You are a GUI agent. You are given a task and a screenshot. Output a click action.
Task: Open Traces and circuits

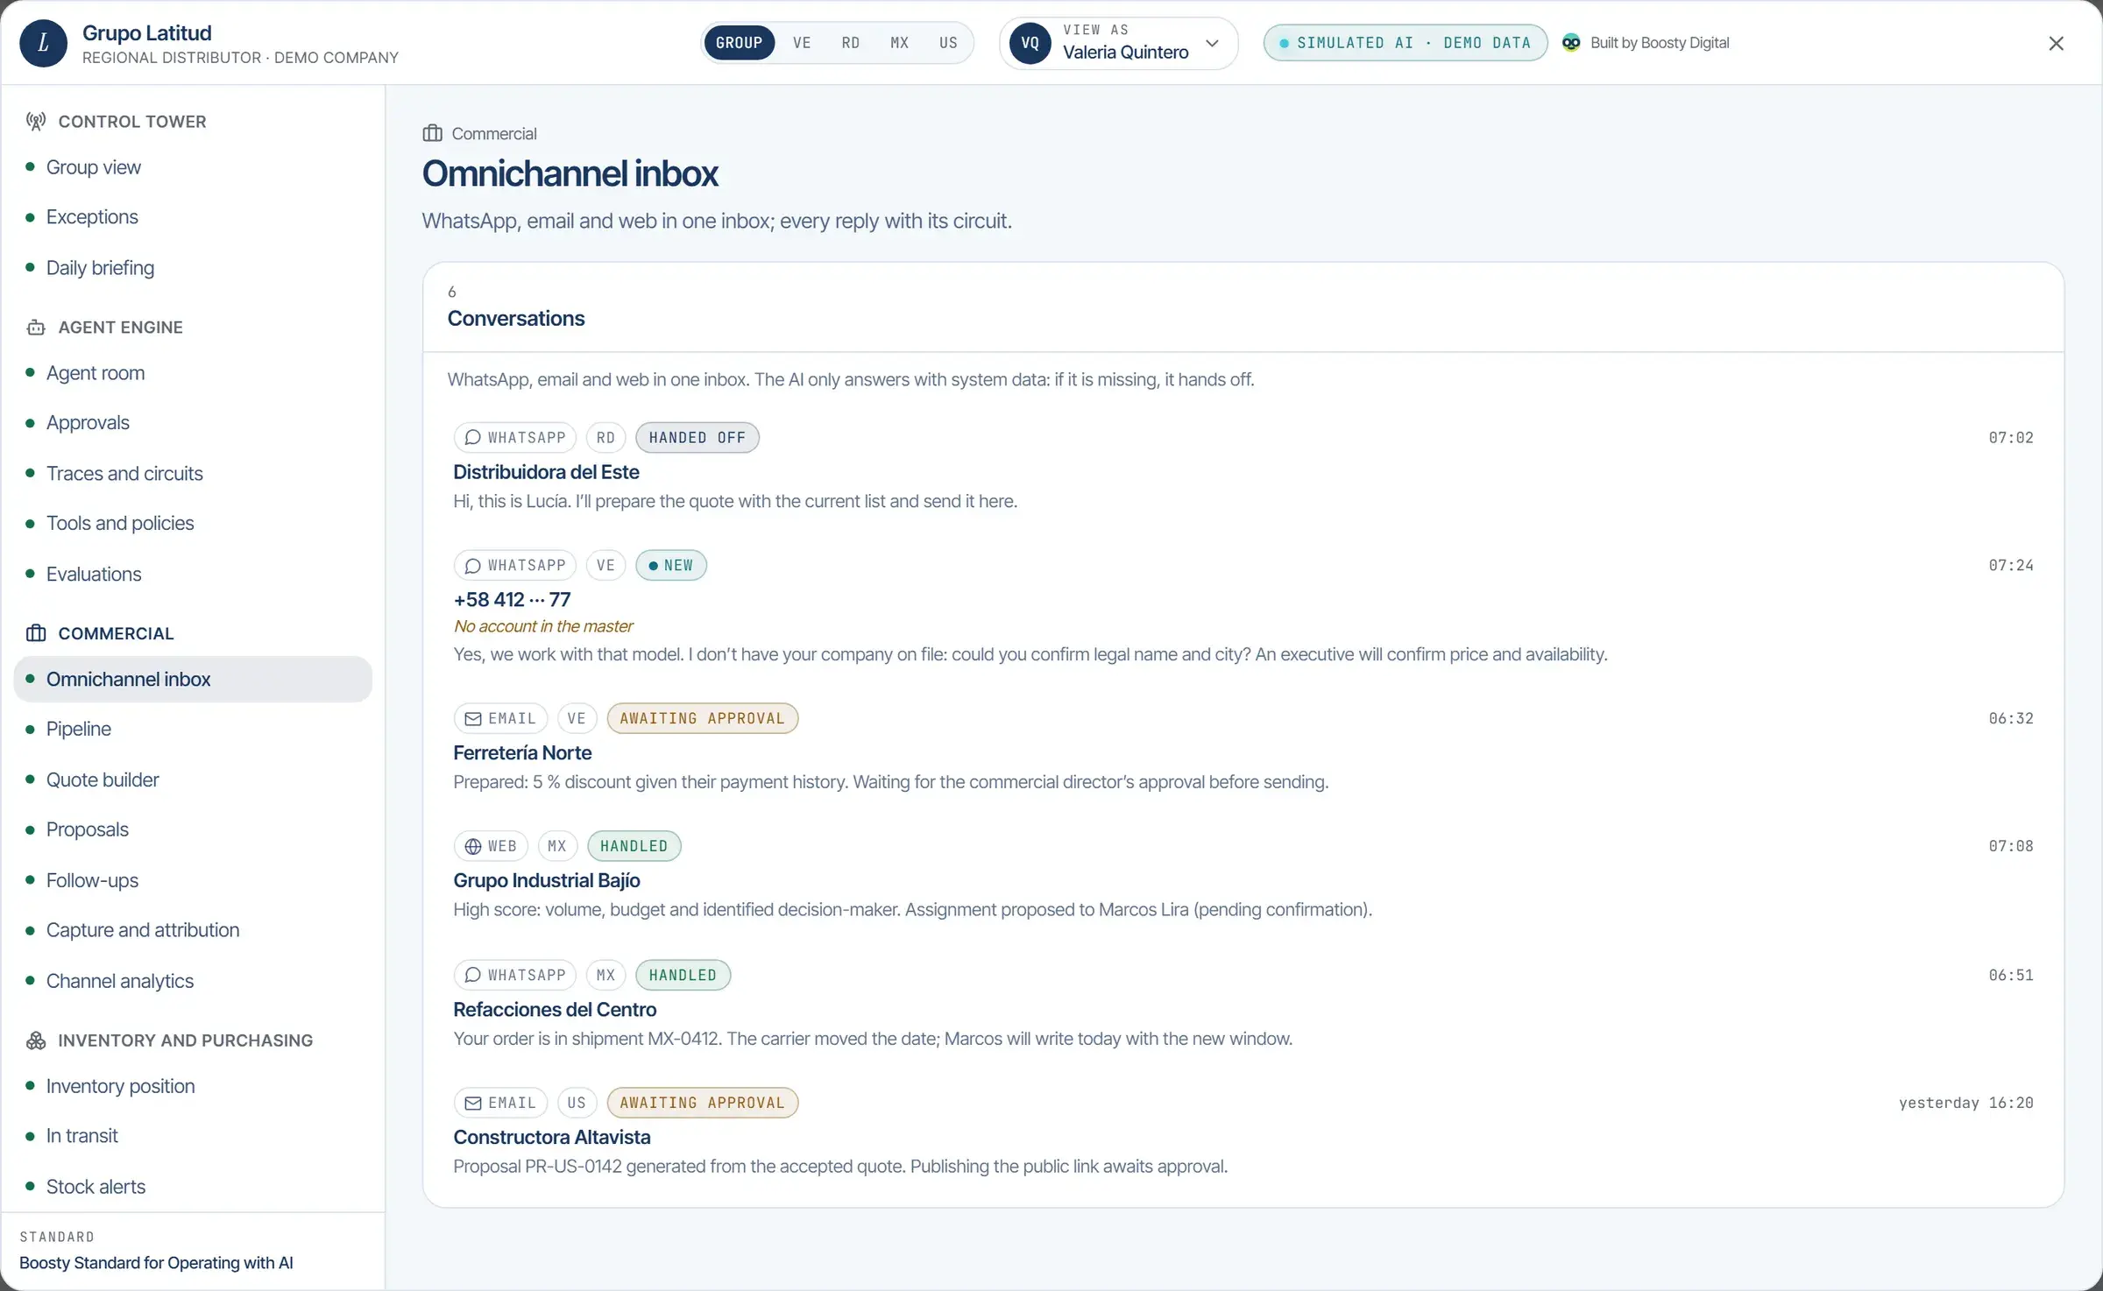tap(193, 474)
